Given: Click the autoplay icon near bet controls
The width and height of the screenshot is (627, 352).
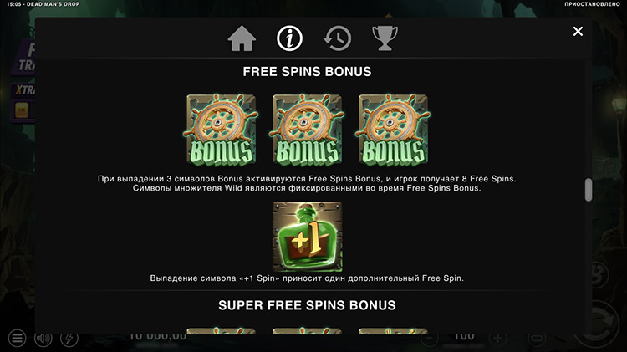Looking at the screenshot, I should pyautogui.click(x=537, y=339).
